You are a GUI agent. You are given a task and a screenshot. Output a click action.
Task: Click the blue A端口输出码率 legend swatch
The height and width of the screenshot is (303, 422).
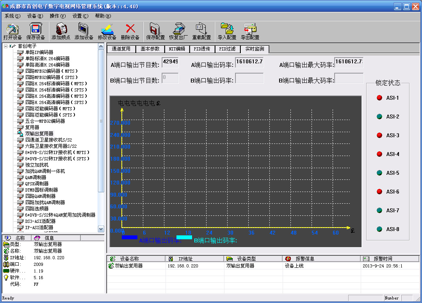click(x=130, y=237)
